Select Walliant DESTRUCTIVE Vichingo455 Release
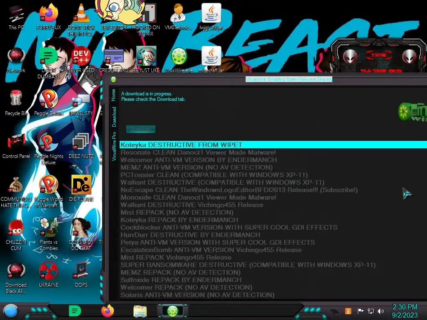The width and height of the screenshot is (427, 320). coord(273,205)
